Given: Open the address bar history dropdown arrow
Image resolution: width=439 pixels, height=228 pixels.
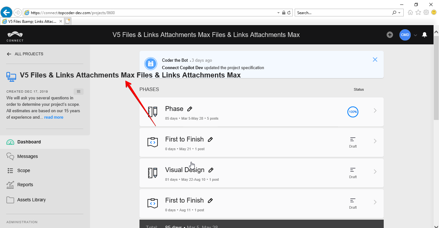Looking at the screenshot, I should (x=278, y=13).
